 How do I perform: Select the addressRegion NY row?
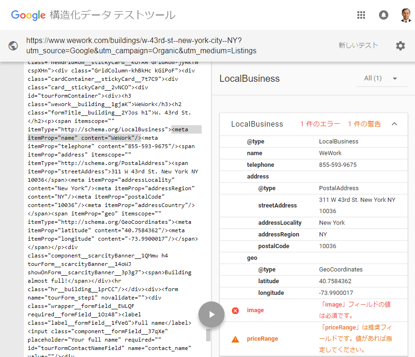(313, 235)
